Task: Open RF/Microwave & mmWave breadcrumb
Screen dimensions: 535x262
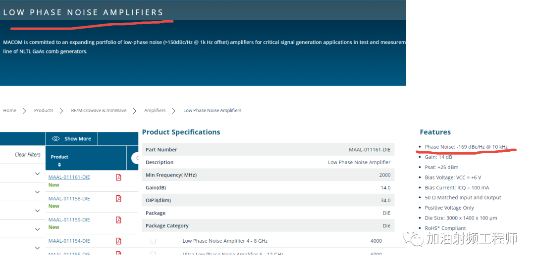Action: coord(99,111)
